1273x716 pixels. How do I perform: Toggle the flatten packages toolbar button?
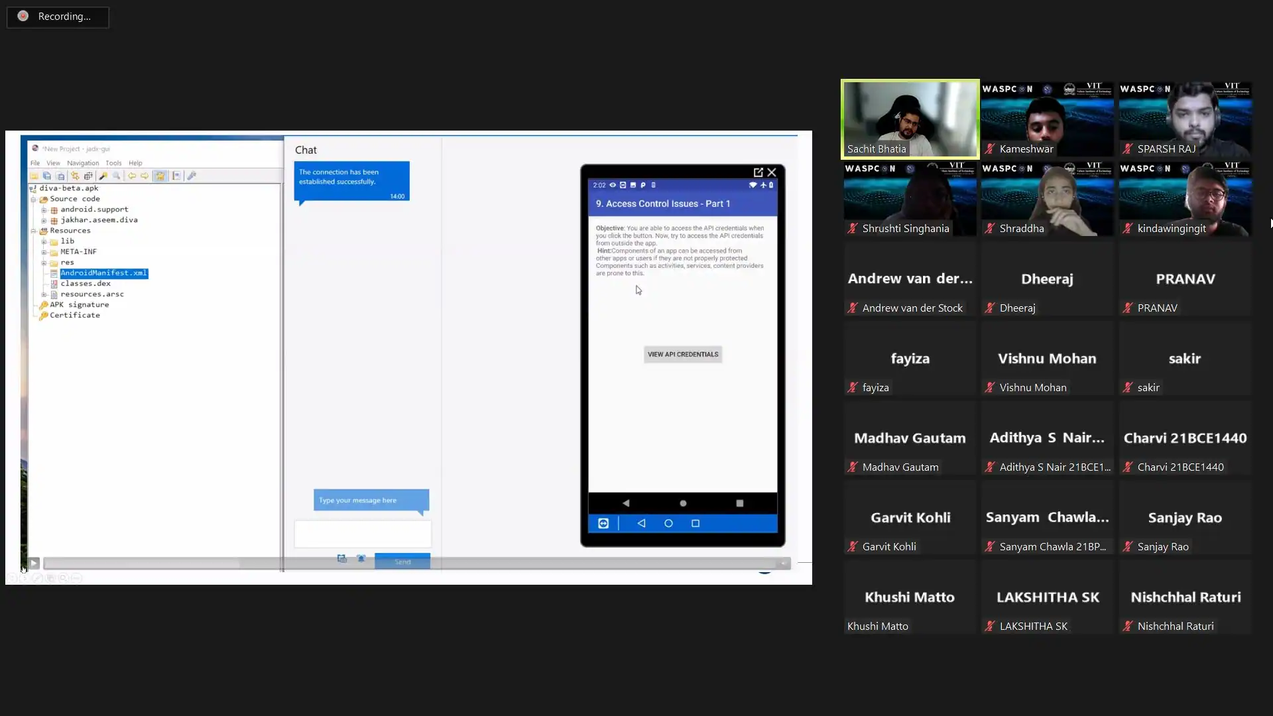click(88, 176)
